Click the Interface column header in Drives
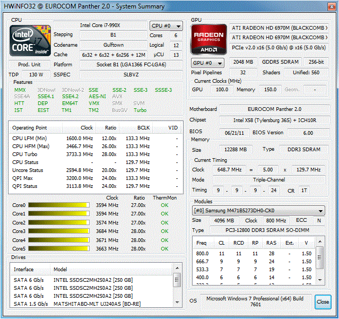This screenshot has width=339, height=319. tap(30, 270)
